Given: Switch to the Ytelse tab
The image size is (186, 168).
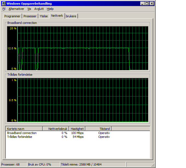Looking at the screenshot, I should [x=44, y=16].
